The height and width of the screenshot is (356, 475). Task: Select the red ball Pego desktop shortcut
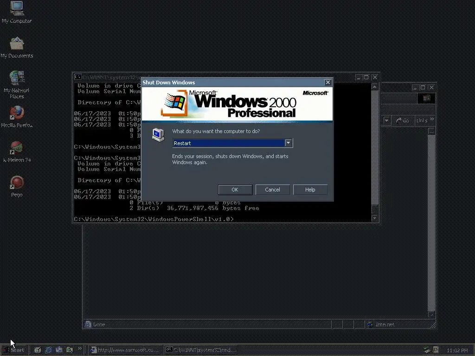[17, 186]
